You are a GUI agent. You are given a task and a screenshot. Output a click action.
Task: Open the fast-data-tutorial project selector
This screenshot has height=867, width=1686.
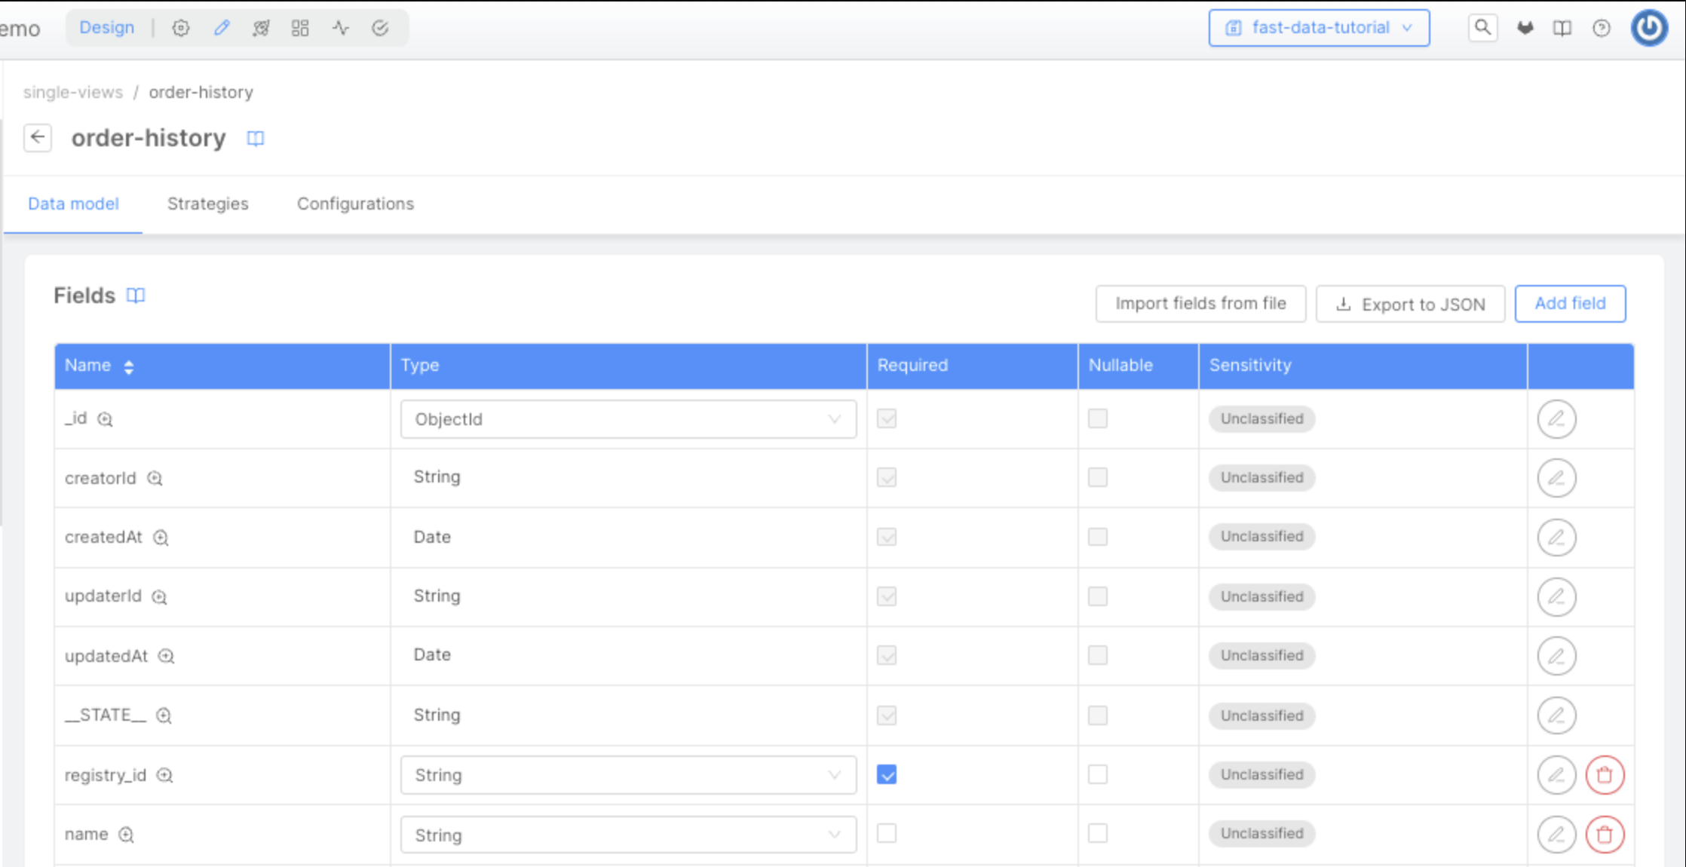(x=1319, y=28)
